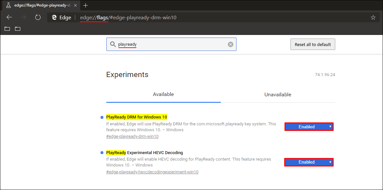This screenshot has width=383, height=190.
Task: Click Reset all to default
Action: tap(313, 44)
